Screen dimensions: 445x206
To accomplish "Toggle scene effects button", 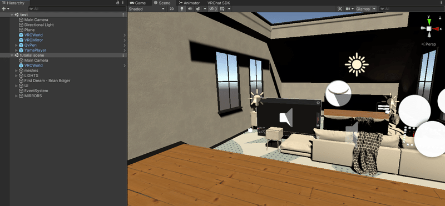I will coord(199,9).
